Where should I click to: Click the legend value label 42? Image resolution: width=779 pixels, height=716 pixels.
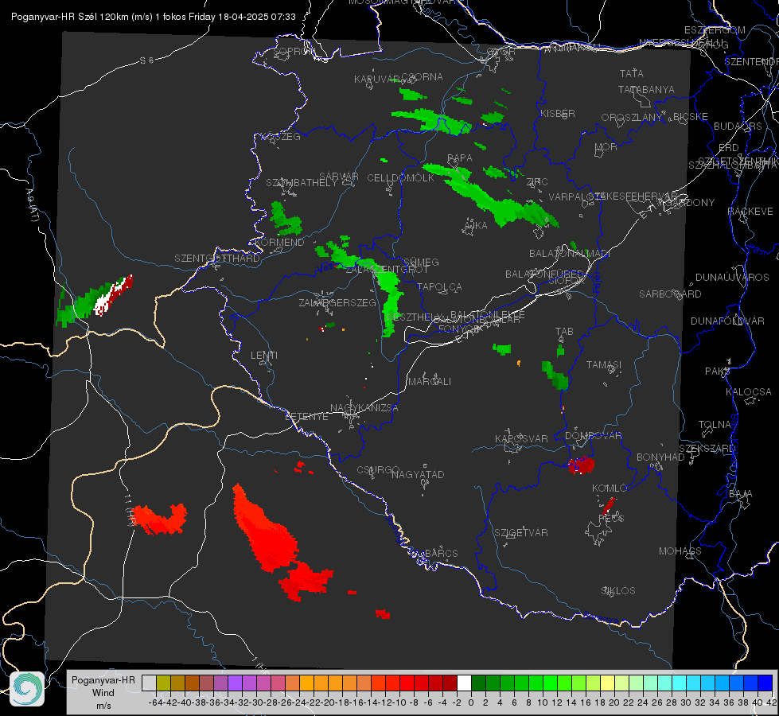point(771,702)
